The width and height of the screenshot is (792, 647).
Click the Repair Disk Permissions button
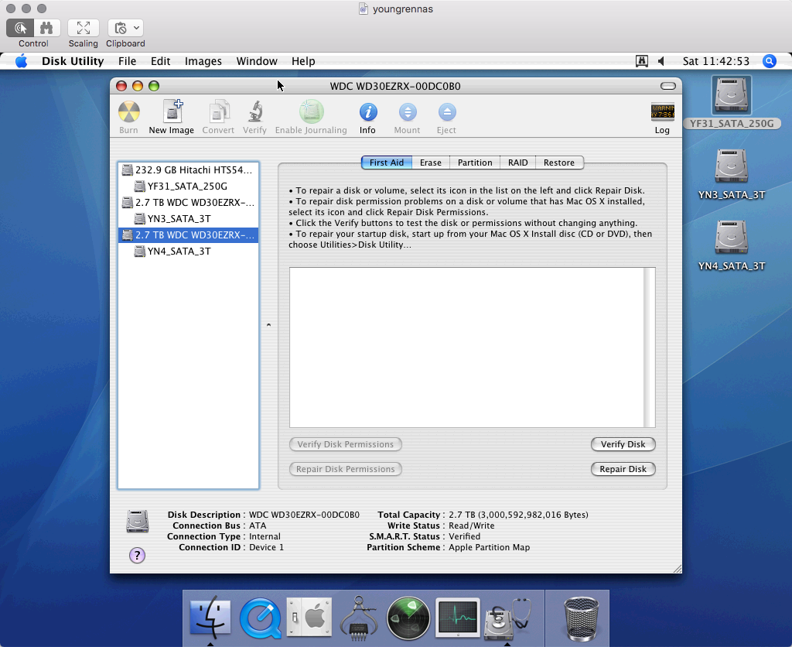[x=346, y=469]
